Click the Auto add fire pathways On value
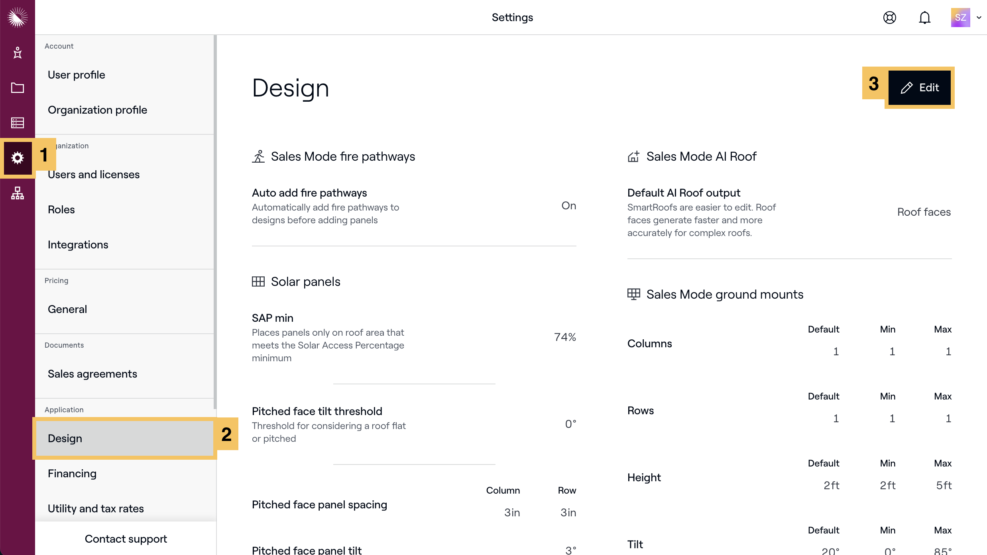The width and height of the screenshot is (987, 555). pyautogui.click(x=569, y=206)
